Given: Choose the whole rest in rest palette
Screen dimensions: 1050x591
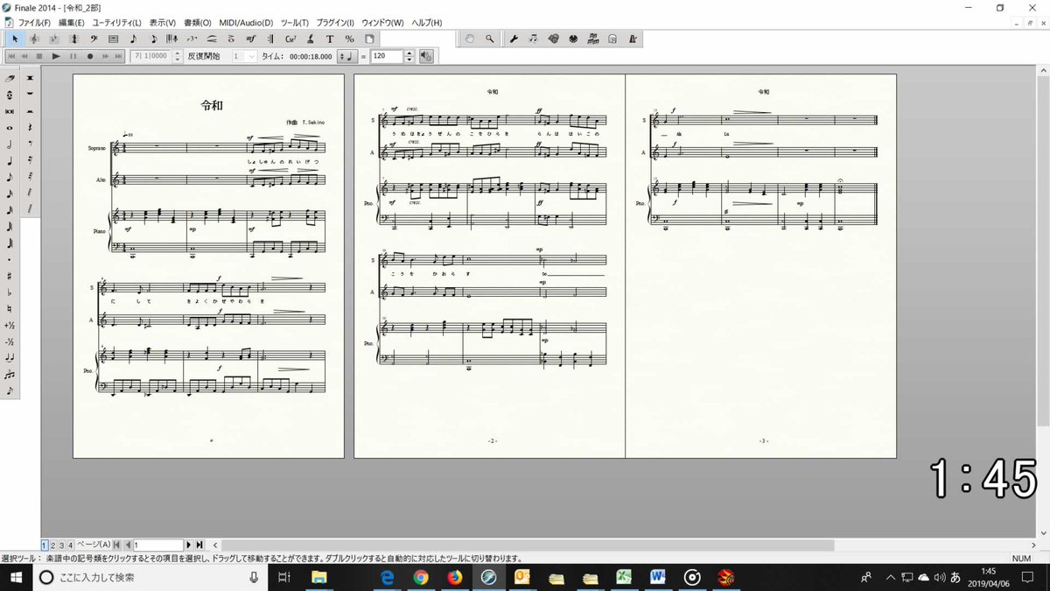Looking at the screenshot, I should 31,93.
